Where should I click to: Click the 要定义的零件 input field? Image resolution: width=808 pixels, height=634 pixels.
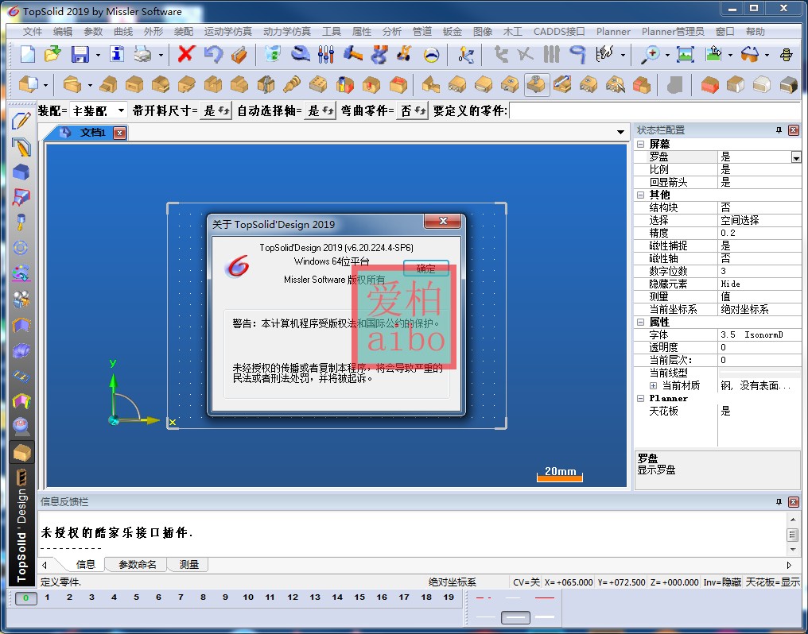(x=655, y=110)
